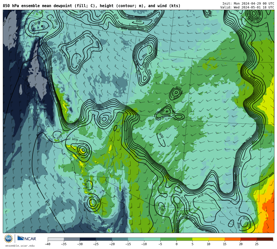277x249 pixels.
Task: Pick the light teal -15 to -10 color segment
Action: click(136, 239)
